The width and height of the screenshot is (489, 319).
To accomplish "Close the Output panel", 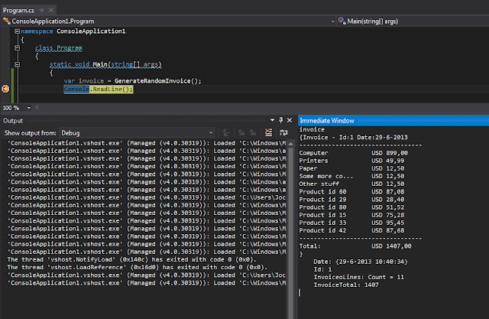I will pos(290,120).
